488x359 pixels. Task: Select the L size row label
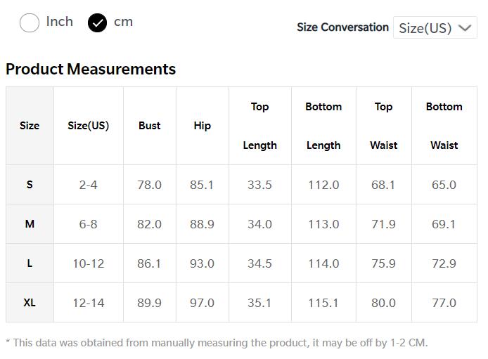point(30,263)
